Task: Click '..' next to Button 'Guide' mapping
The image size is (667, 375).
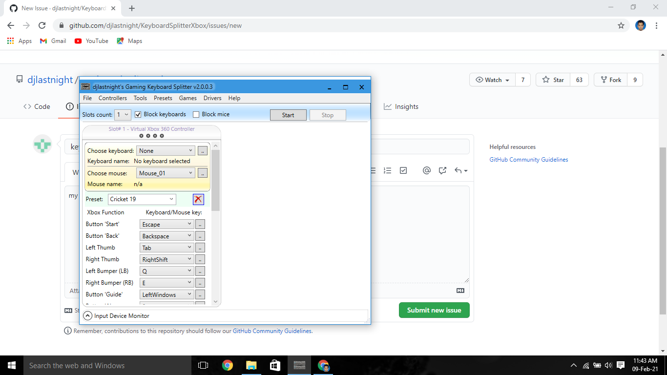Action: pos(200,294)
